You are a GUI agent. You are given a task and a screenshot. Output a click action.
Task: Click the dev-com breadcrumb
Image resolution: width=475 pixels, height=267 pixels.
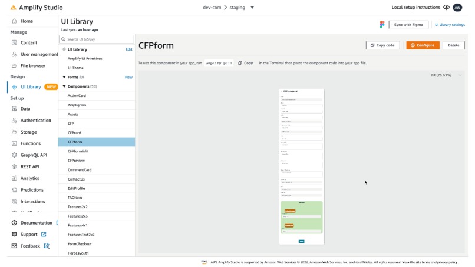pos(212,8)
